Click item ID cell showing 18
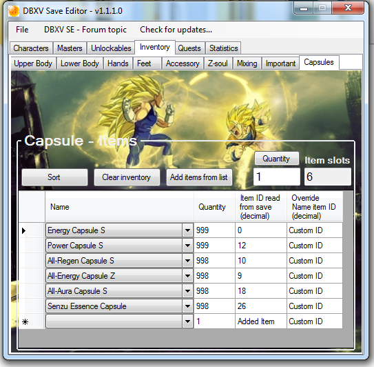This screenshot has height=367, width=374. [x=261, y=291]
